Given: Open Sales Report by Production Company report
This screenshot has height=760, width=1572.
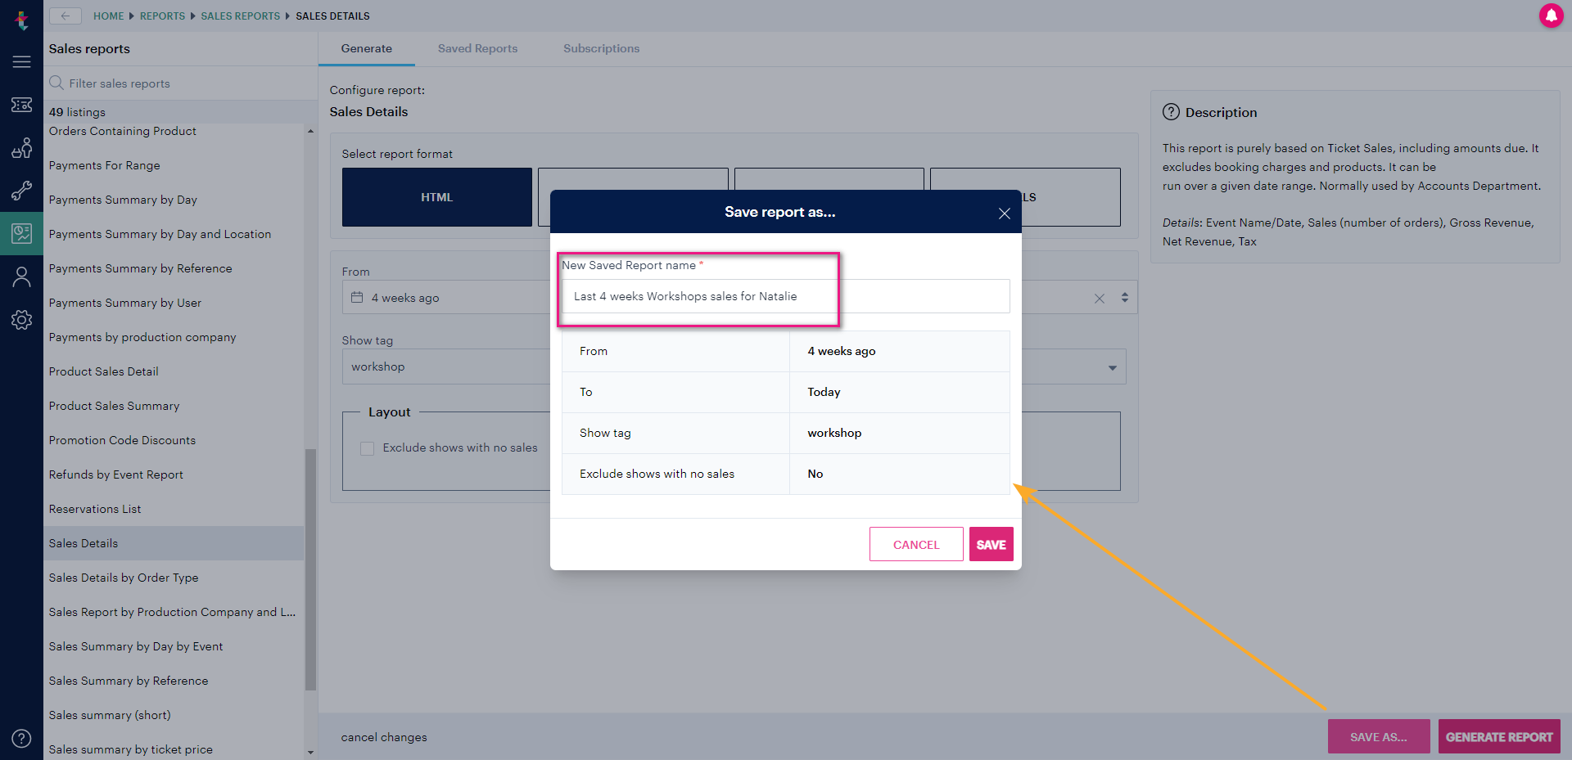Looking at the screenshot, I should click(174, 612).
